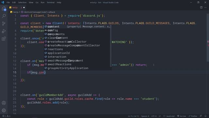
Task: Click the 'guildMemberAdd' event string
Action: 51,95
